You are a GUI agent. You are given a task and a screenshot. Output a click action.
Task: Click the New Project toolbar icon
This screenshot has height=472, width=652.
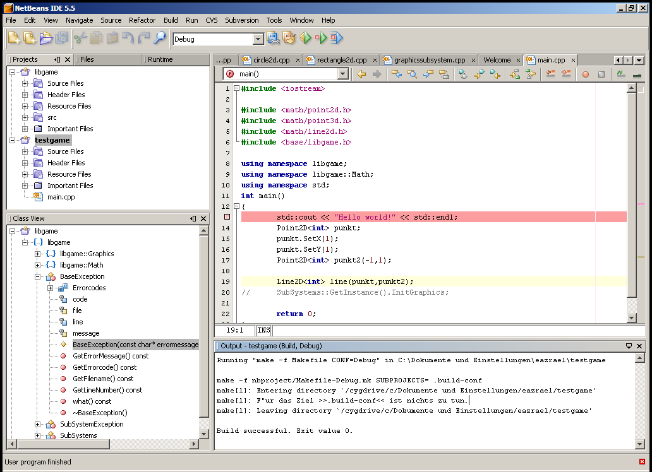(x=30, y=38)
